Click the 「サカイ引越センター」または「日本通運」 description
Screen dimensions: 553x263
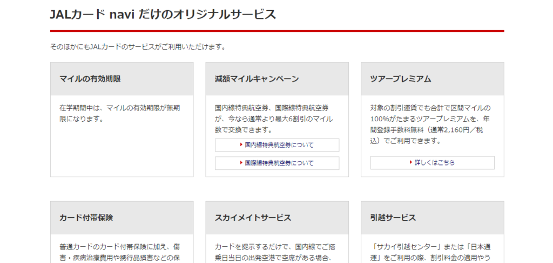pos(431,253)
